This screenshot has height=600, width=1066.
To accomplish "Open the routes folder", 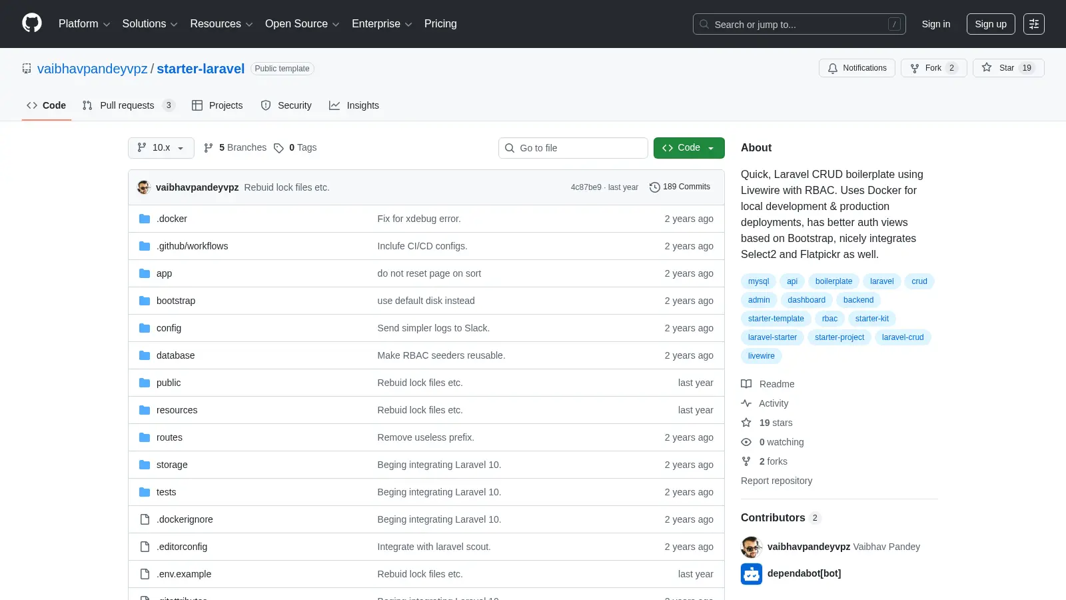I will [169, 437].
